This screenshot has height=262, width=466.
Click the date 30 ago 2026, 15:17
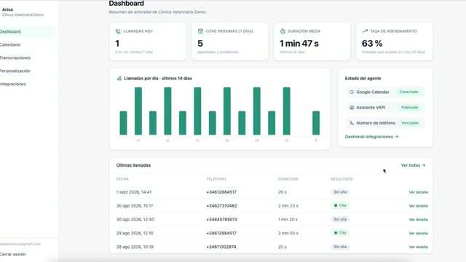(135, 206)
